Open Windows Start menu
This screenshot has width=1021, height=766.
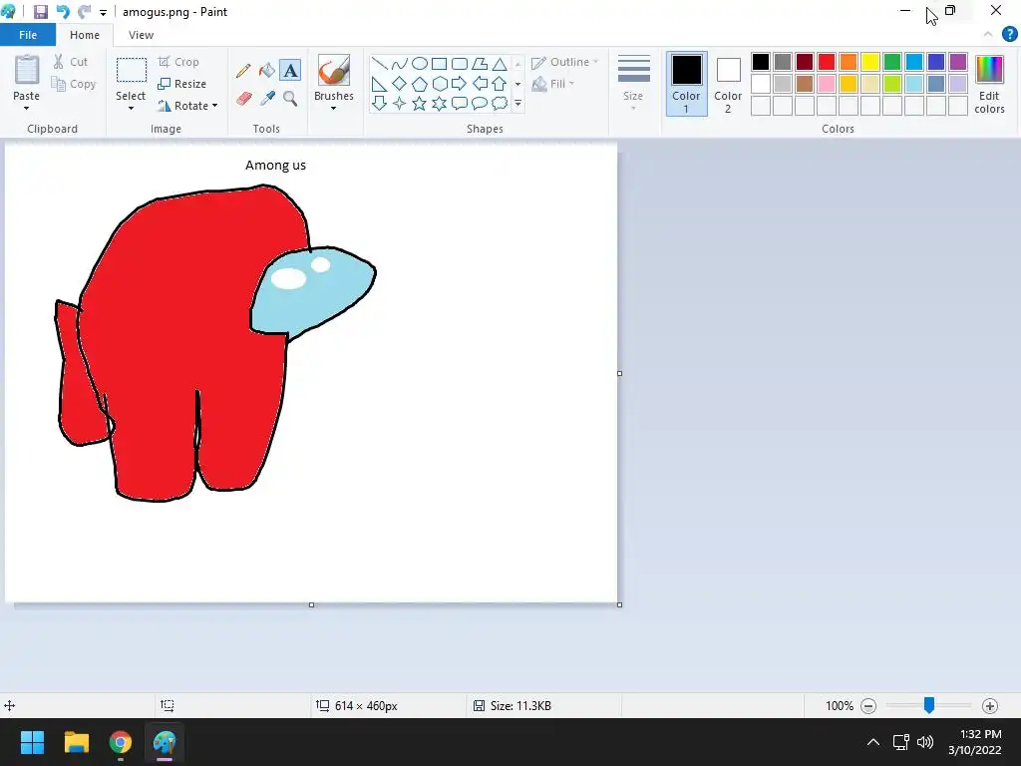[x=32, y=742]
